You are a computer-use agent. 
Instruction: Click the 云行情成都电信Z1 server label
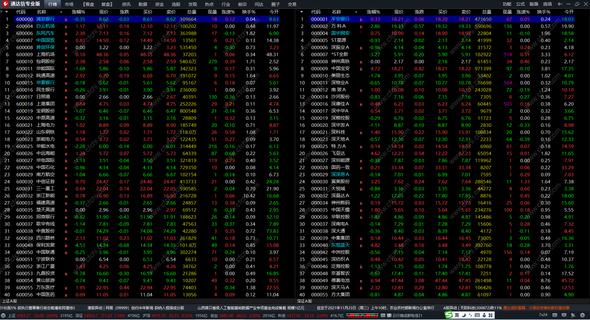(407, 315)
